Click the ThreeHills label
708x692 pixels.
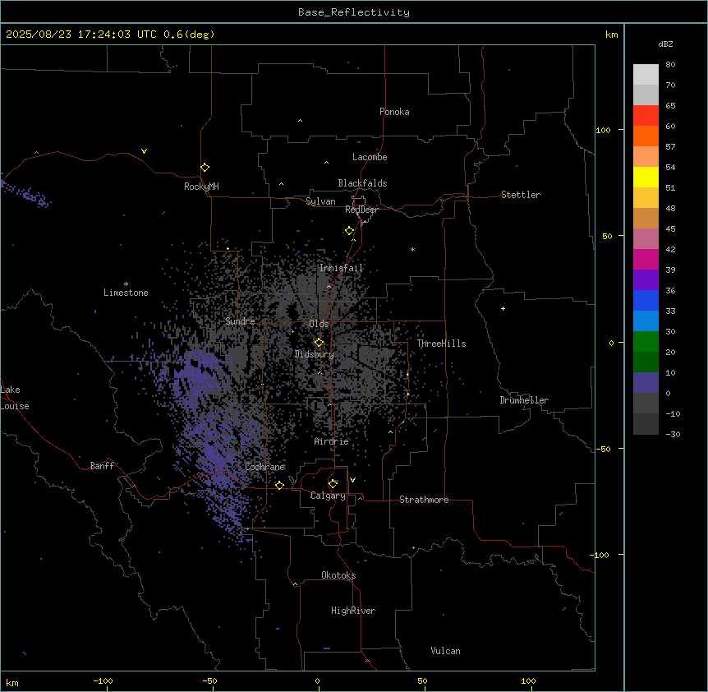click(441, 344)
